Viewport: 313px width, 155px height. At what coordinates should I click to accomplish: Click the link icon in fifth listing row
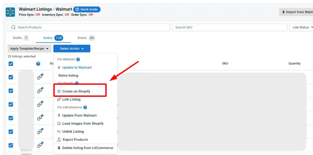click(40, 131)
